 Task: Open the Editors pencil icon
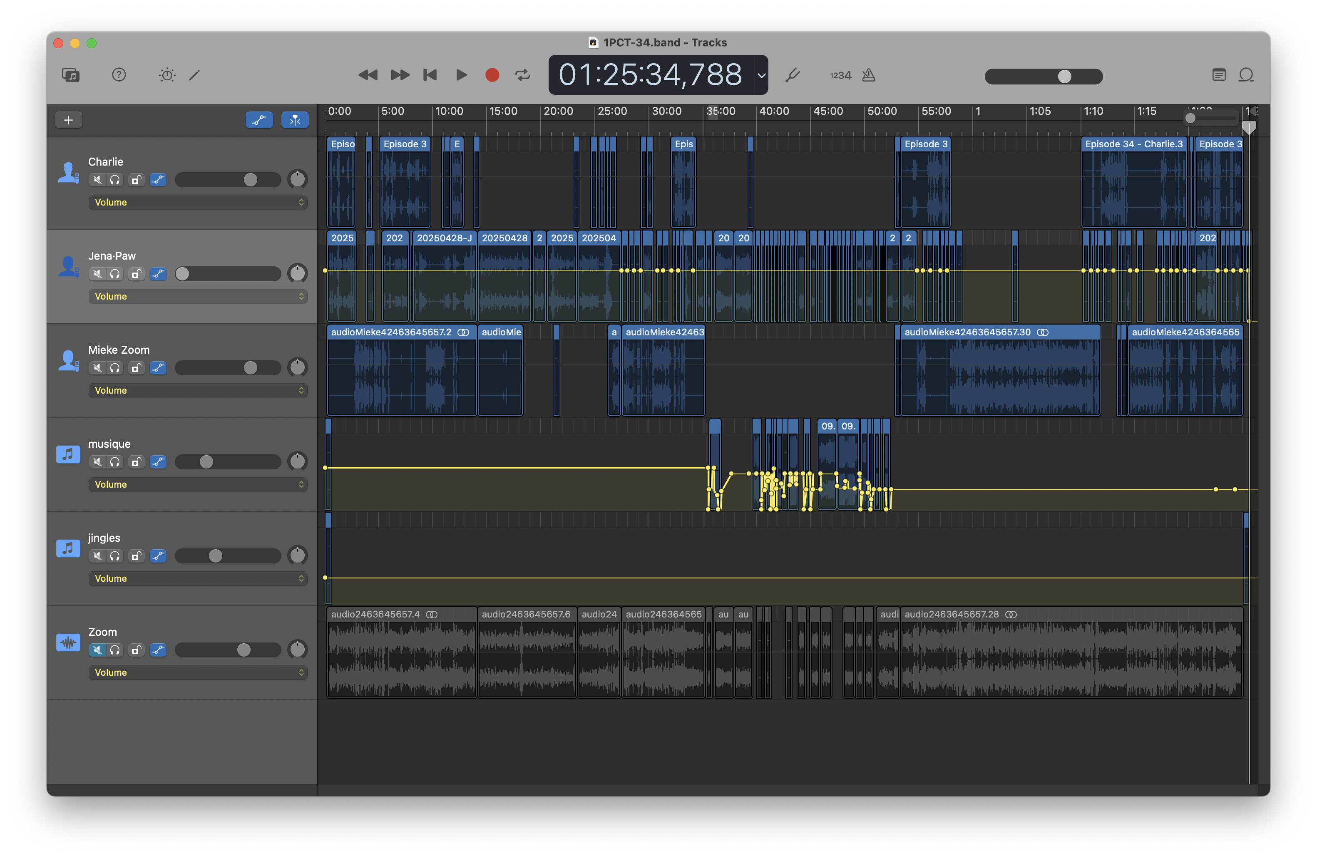(195, 74)
